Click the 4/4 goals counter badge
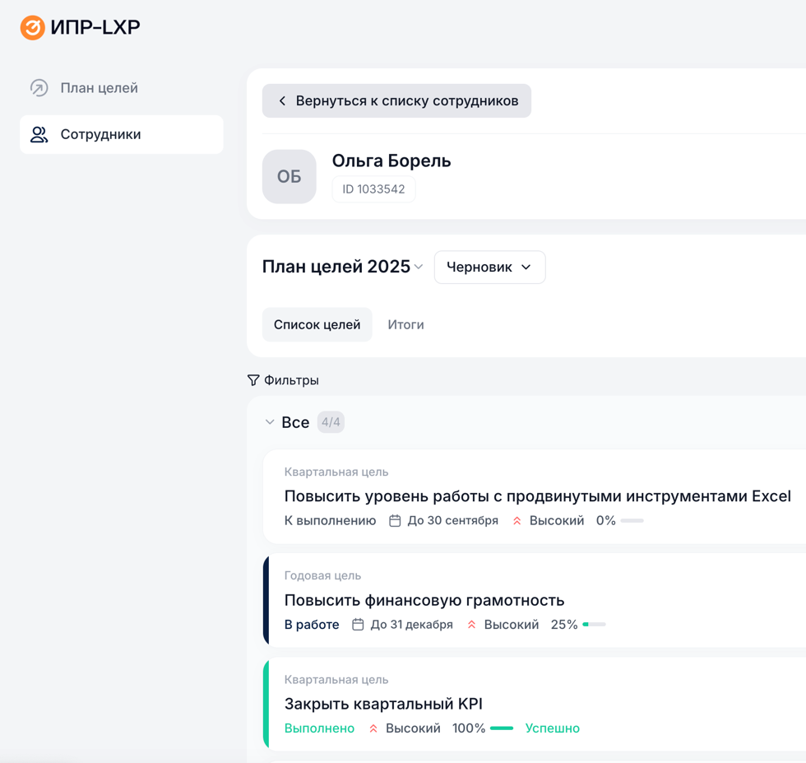Screen dimensions: 806x763 coord(331,422)
